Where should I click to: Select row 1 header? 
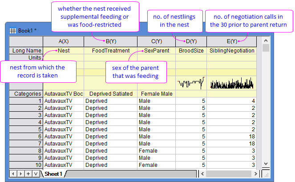click(26, 101)
